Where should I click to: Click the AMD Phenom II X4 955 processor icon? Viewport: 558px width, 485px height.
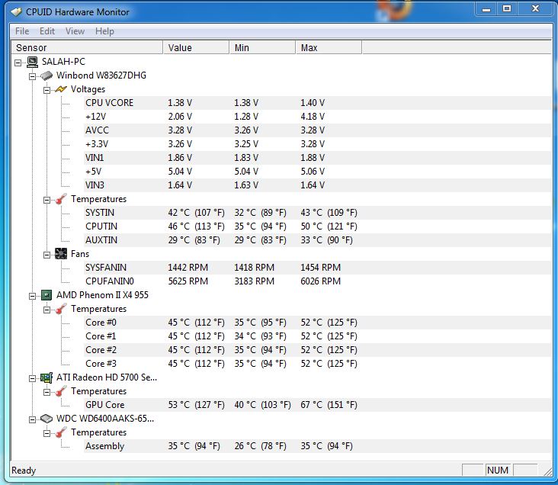46,295
